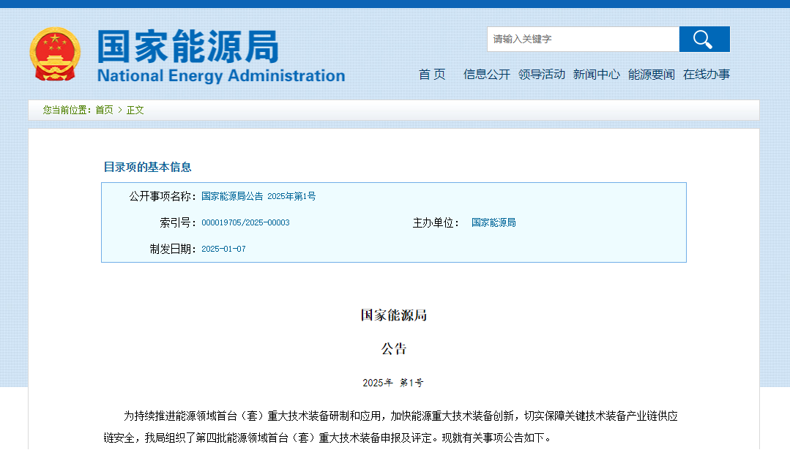Click 正文 in the breadcrumb trail

point(135,110)
